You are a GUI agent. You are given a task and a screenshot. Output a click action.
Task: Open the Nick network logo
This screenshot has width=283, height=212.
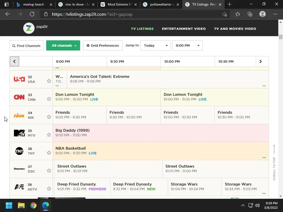pyautogui.click(x=19, y=115)
